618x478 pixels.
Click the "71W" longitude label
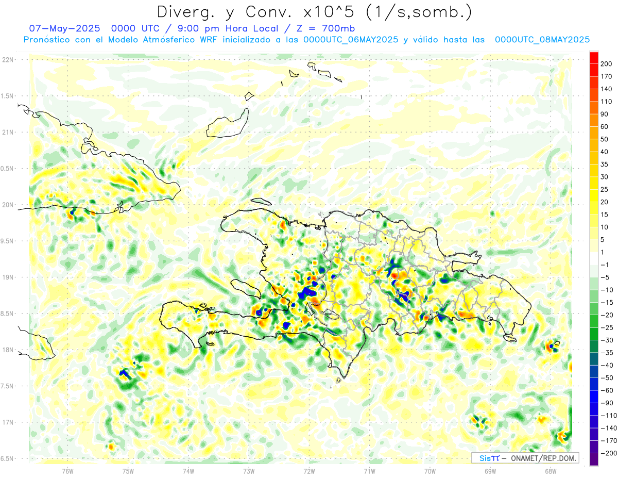(369, 471)
